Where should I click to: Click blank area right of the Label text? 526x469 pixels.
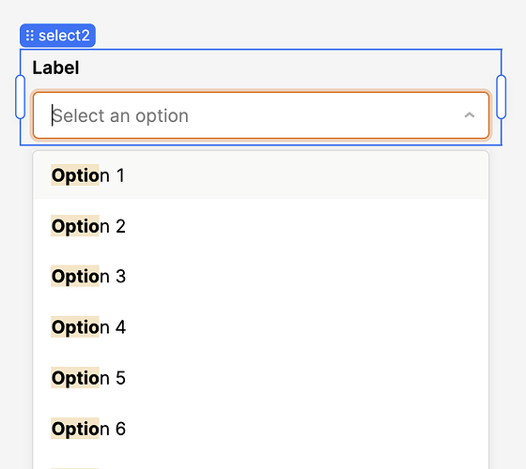pyautogui.click(x=286, y=68)
